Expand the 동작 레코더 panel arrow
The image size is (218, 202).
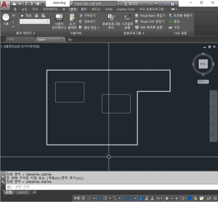point(34,33)
